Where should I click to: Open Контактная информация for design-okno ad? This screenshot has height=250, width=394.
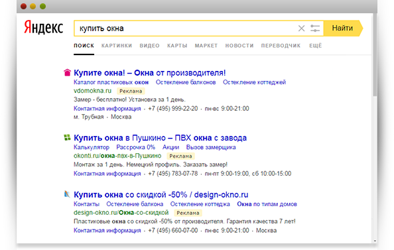[x=107, y=230]
